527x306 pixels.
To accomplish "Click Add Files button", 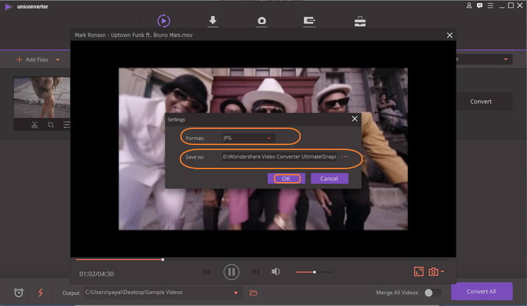I will (x=32, y=60).
